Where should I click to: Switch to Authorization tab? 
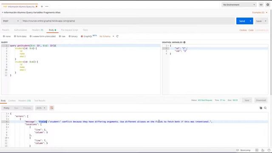pos(20,30)
